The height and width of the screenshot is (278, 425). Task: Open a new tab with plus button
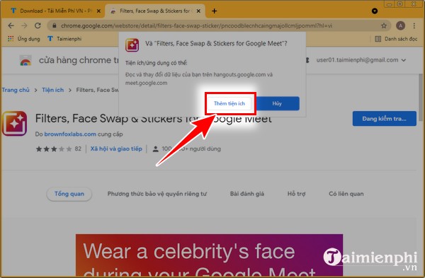(214, 11)
